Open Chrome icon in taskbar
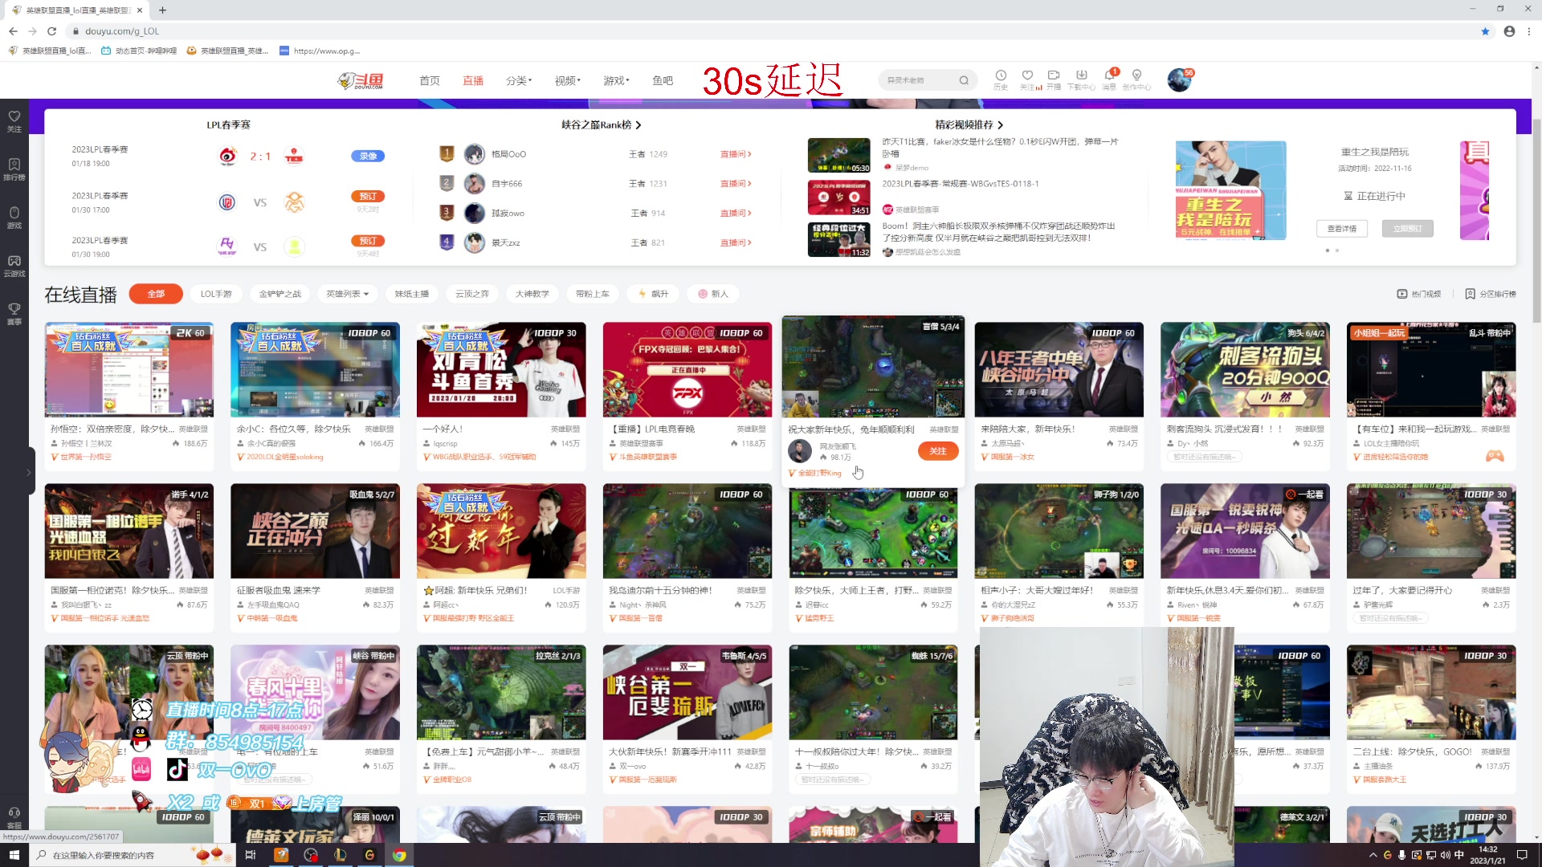The image size is (1542, 867). (399, 855)
